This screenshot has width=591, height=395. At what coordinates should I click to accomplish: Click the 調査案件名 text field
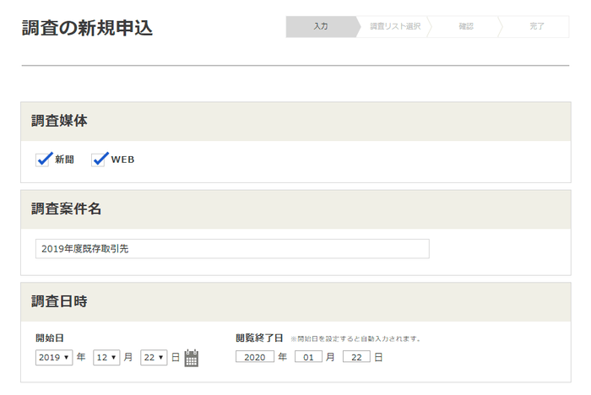point(232,249)
